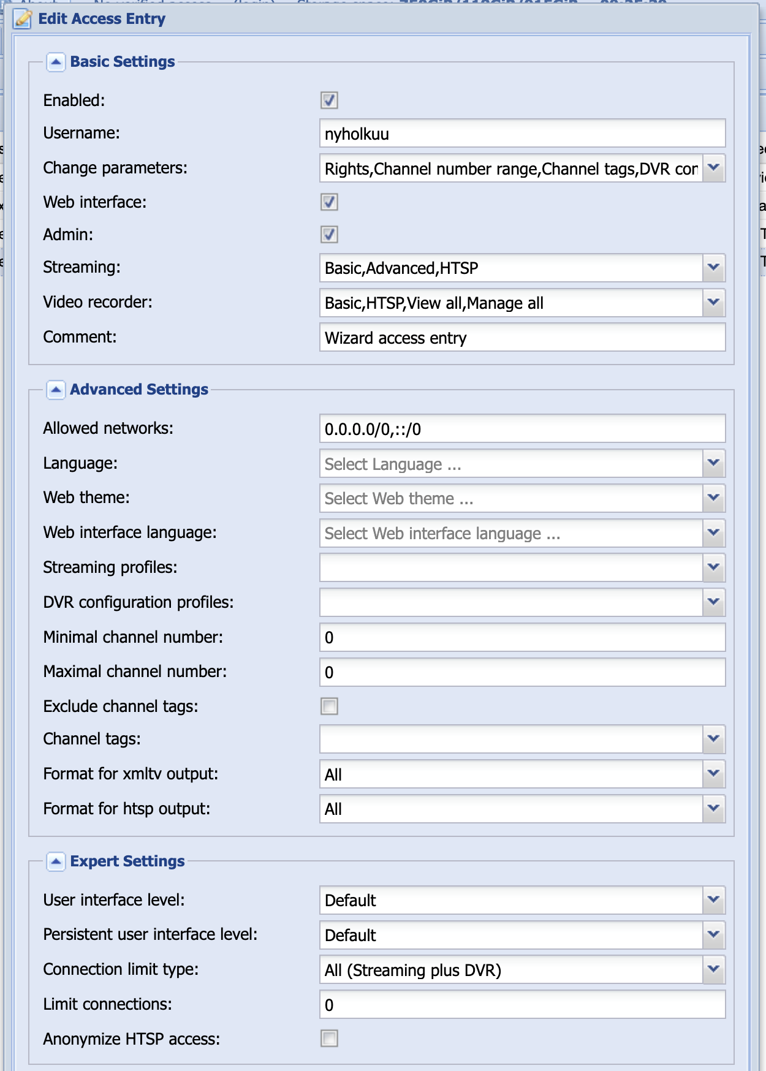Click the Edit Access Entry pencil icon
The width and height of the screenshot is (766, 1071).
pos(23,19)
